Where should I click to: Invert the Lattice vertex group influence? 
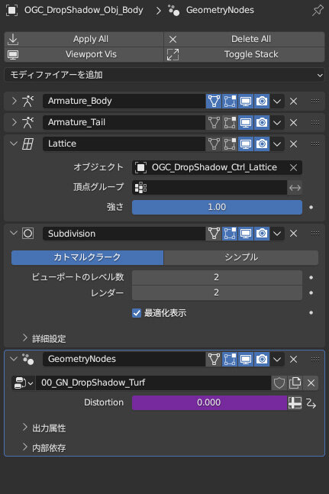click(x=295, y=188)
